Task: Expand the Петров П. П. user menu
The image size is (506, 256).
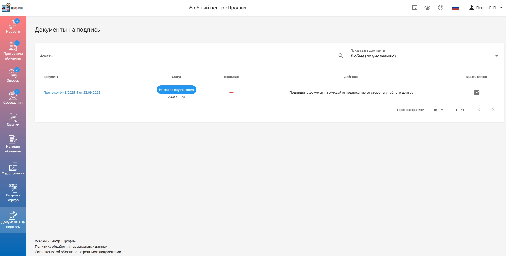Action: pyautogui.click(x=486, y=8)
